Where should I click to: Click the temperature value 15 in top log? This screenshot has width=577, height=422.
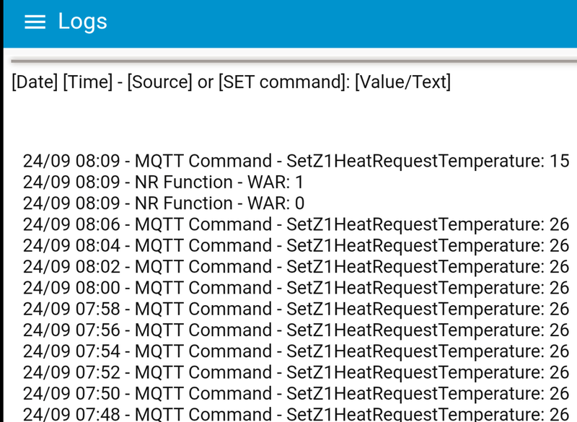coord(559,161)
